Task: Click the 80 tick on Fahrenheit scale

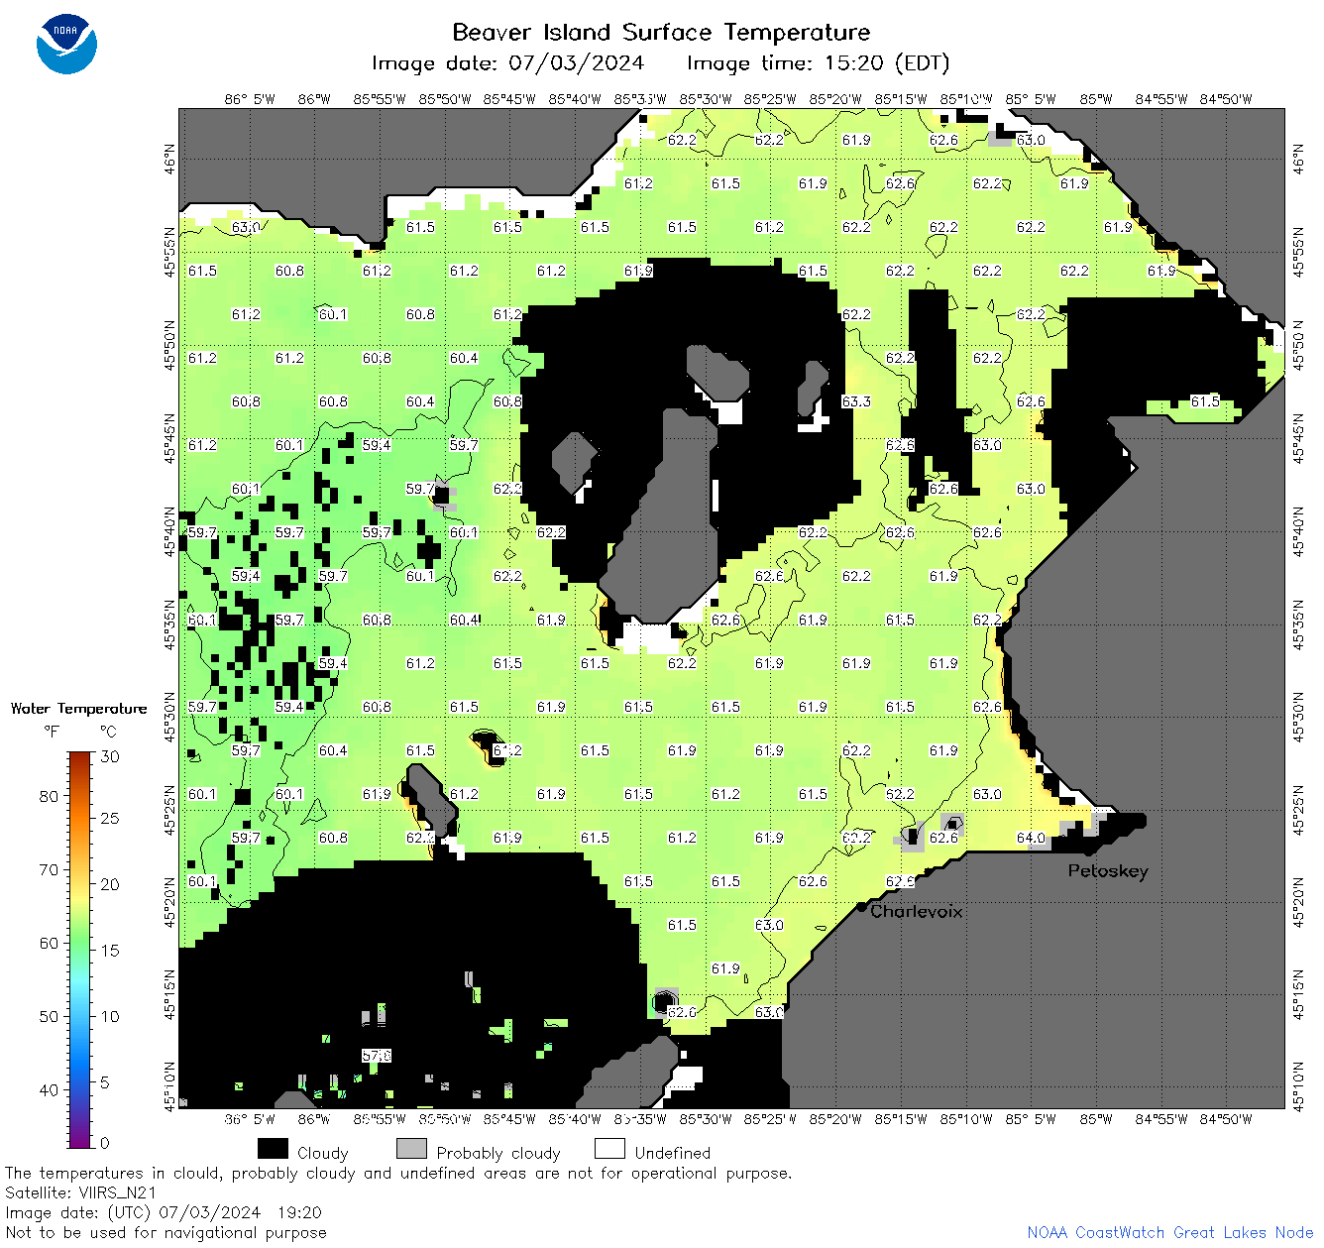Action: 49,796
